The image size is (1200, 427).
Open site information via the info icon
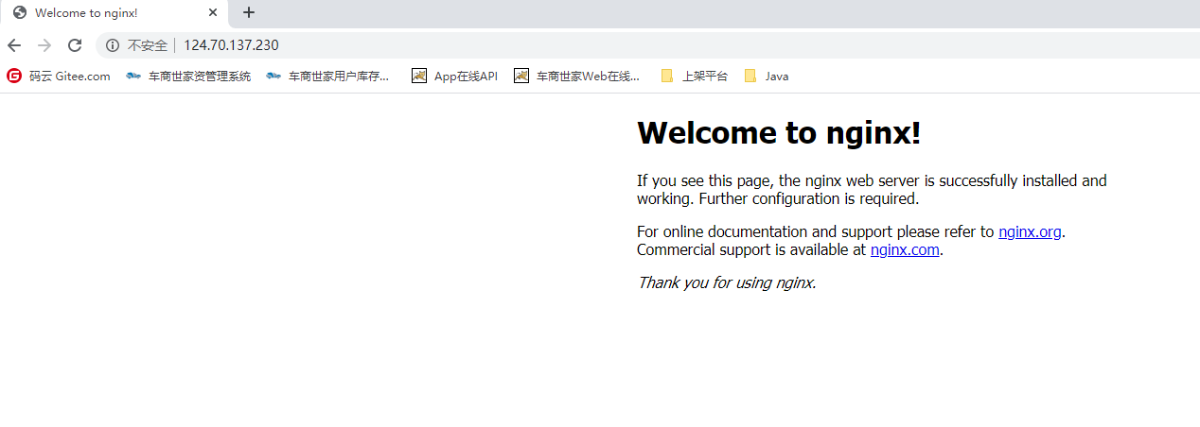(x=113, y=45)
